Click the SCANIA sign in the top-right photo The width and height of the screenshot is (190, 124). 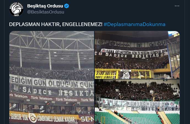tap(123, 45)
